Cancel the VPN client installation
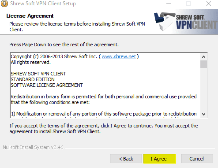Viewport: 218px width, 168px height. tap(197, 159)
